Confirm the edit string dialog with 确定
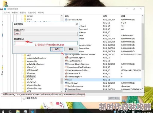The image size is (153, 113). coord(57,49)
